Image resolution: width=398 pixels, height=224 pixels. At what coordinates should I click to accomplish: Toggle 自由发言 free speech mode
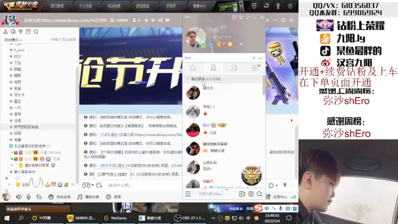(59, 197)
